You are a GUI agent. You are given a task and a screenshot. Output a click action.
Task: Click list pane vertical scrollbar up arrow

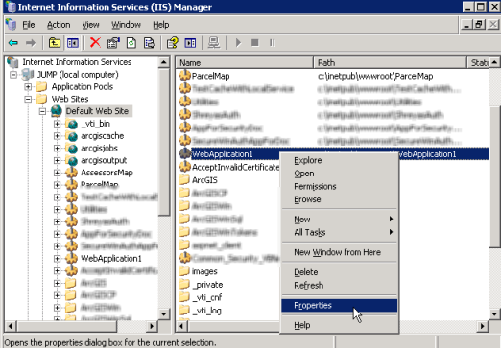[494, 62]
